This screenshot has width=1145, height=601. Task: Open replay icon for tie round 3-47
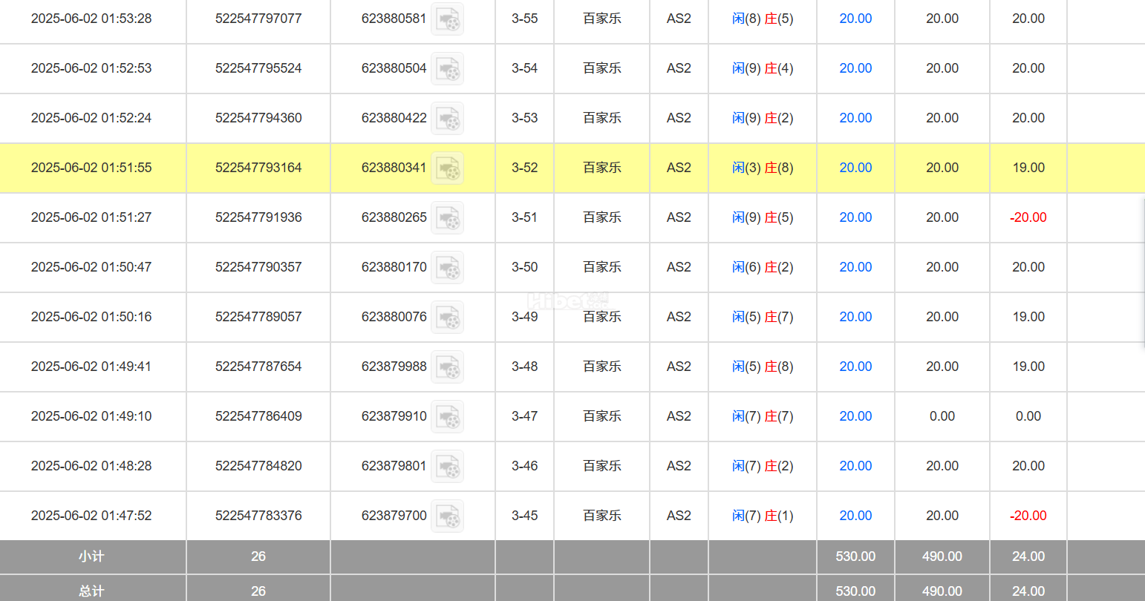pos(448,417)
